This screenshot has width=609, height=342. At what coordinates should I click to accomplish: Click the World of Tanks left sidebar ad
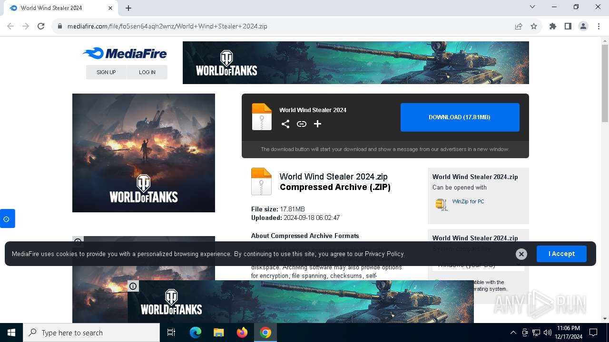click(x=144, y=153)
